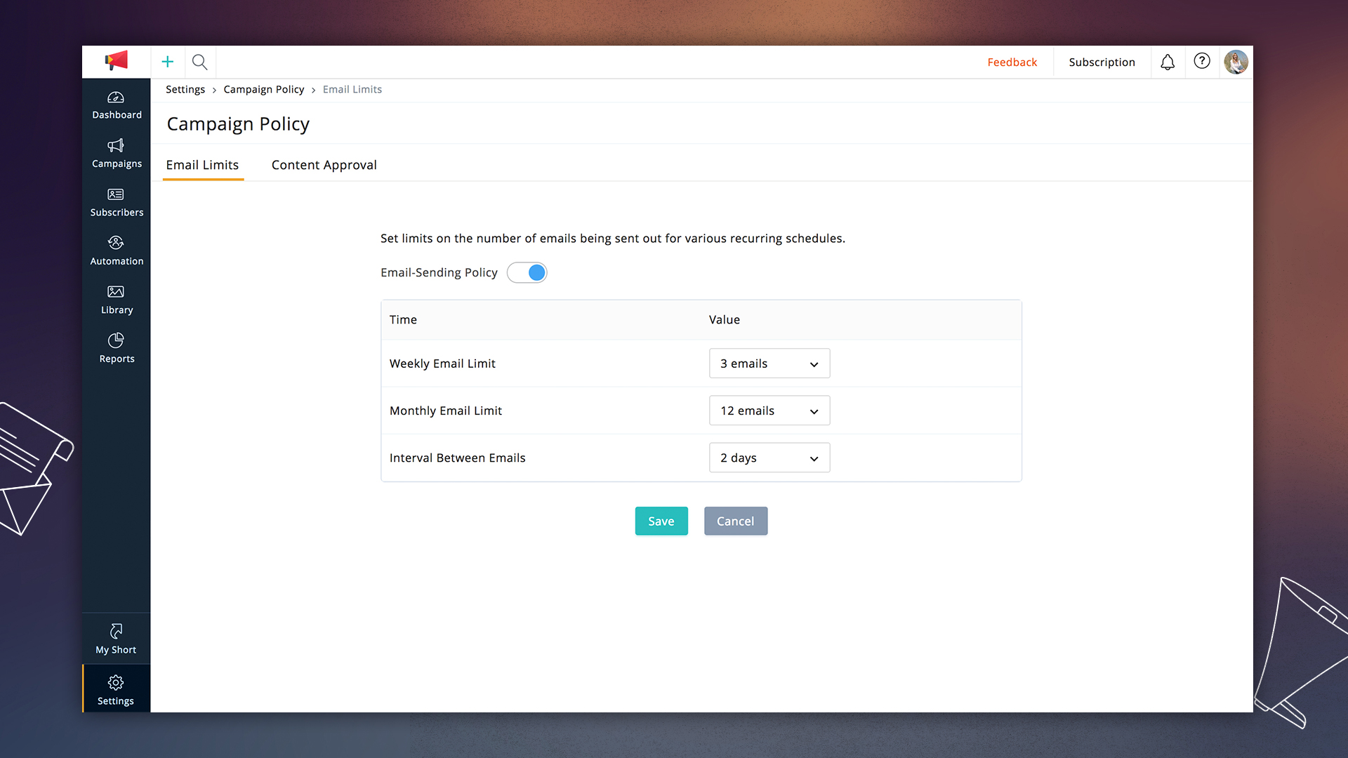Click the plus create icon
The width and height of the screenshot is (1348, 758).
[168, 62]
